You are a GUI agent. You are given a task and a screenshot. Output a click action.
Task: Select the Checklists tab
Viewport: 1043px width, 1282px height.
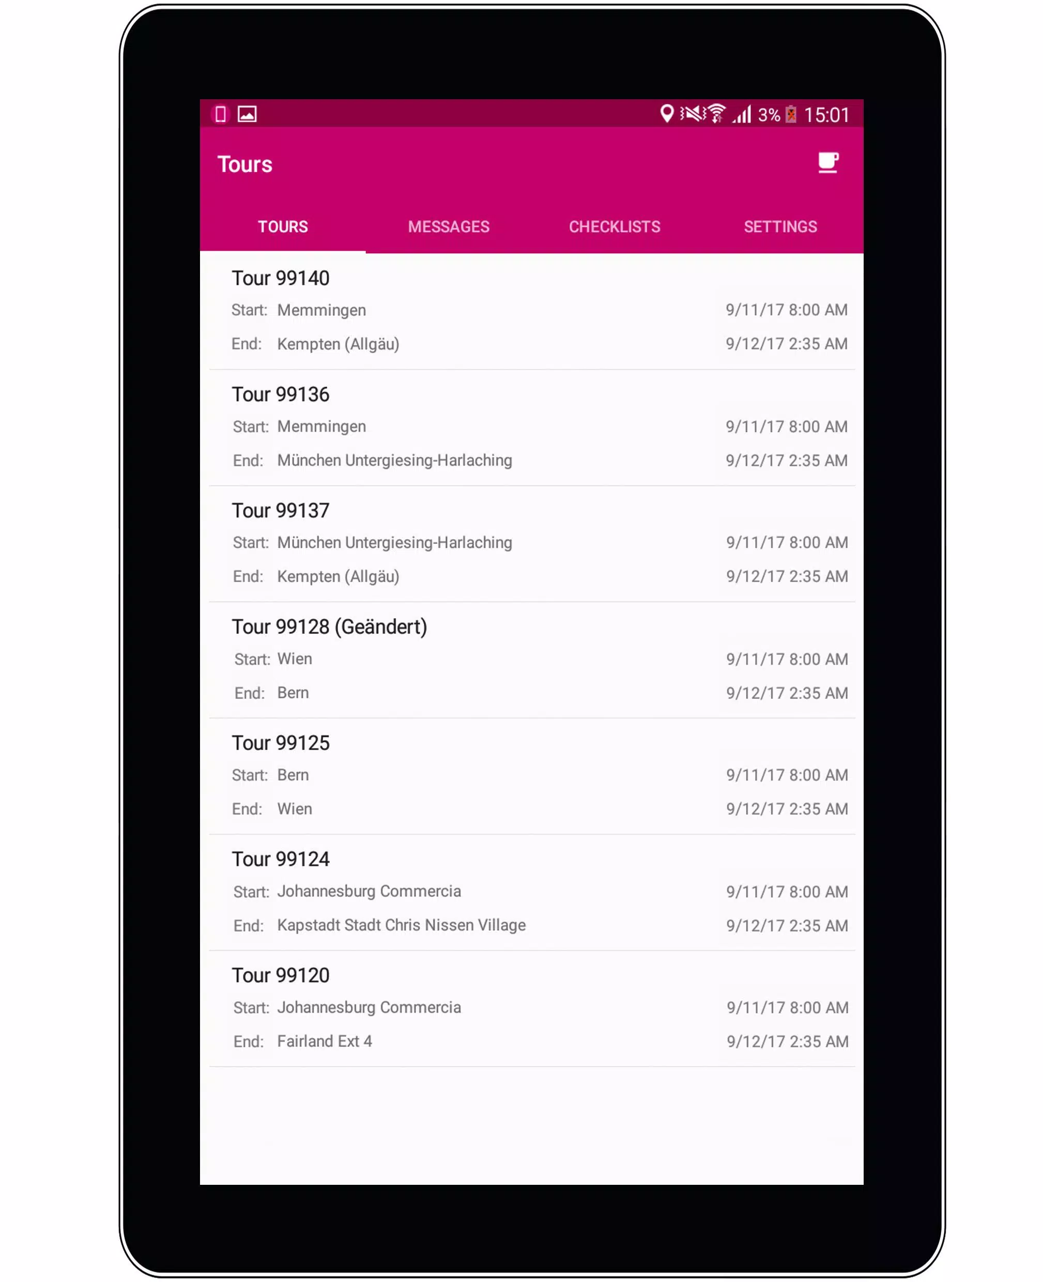point(614,227)
